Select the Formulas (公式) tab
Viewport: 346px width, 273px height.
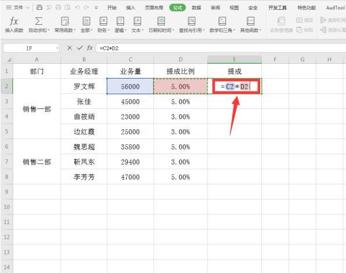coord(177,8)
